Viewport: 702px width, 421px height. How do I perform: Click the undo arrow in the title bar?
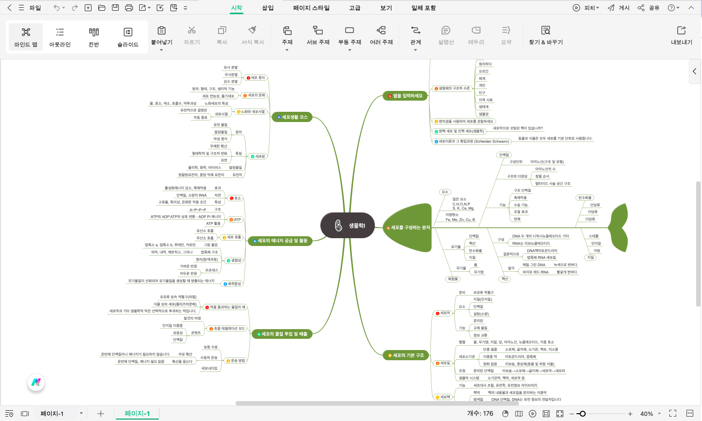click(56, 8)
